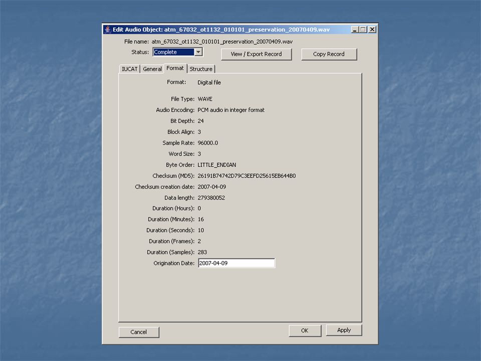Click the Checksum (MD5) value text
This screenshot has width=481, height=361.
tap(247, 176)
